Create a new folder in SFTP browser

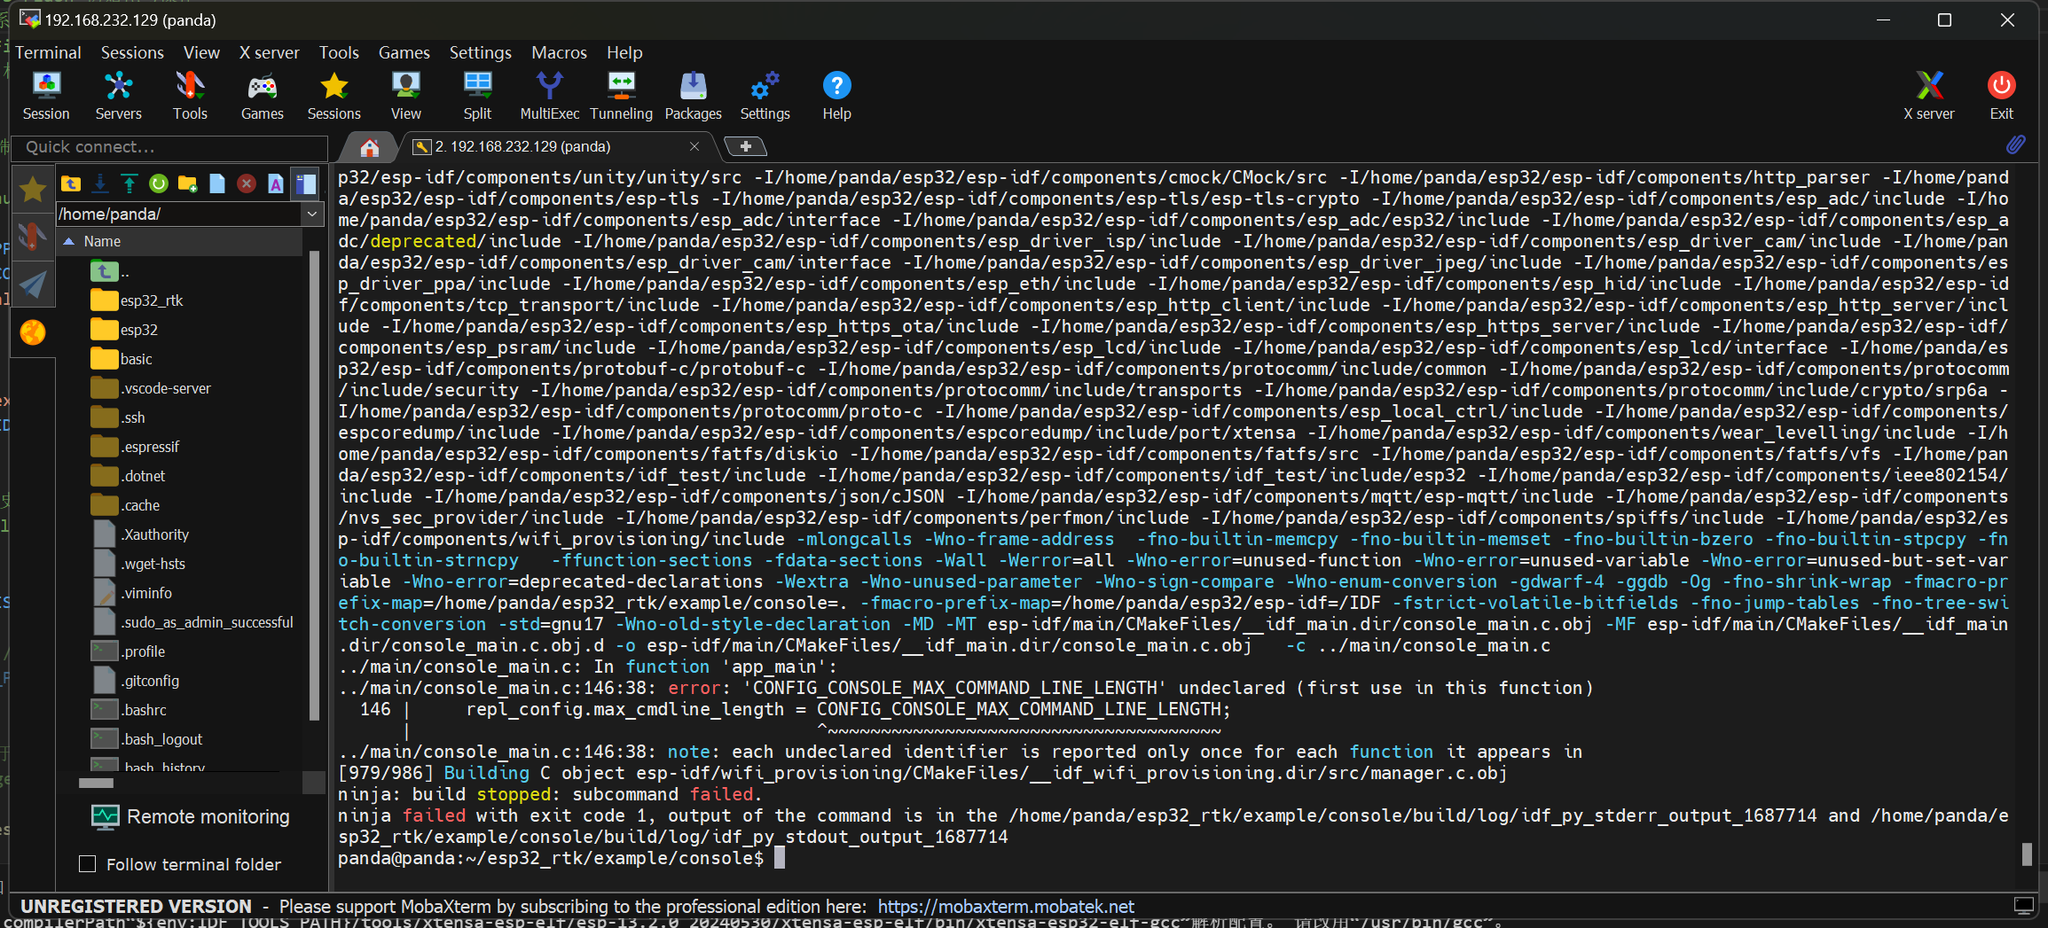(188, 183)
